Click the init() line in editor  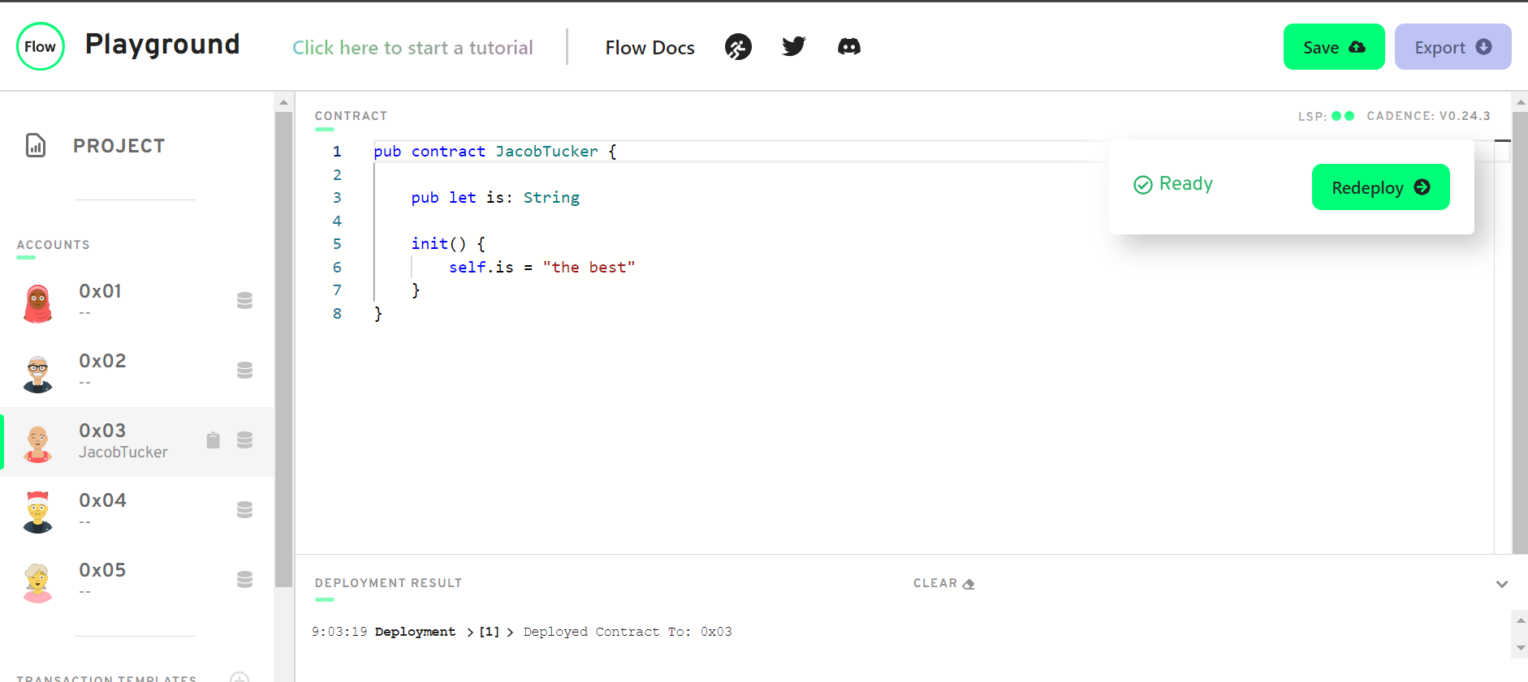click(448, 244)
